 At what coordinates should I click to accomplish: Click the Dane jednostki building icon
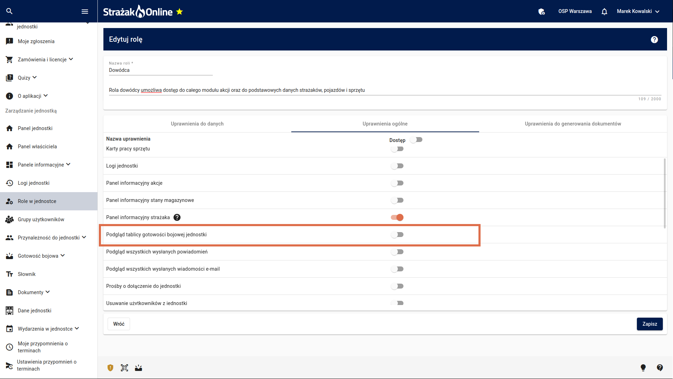pyautogui.click(x=9, y=311)
